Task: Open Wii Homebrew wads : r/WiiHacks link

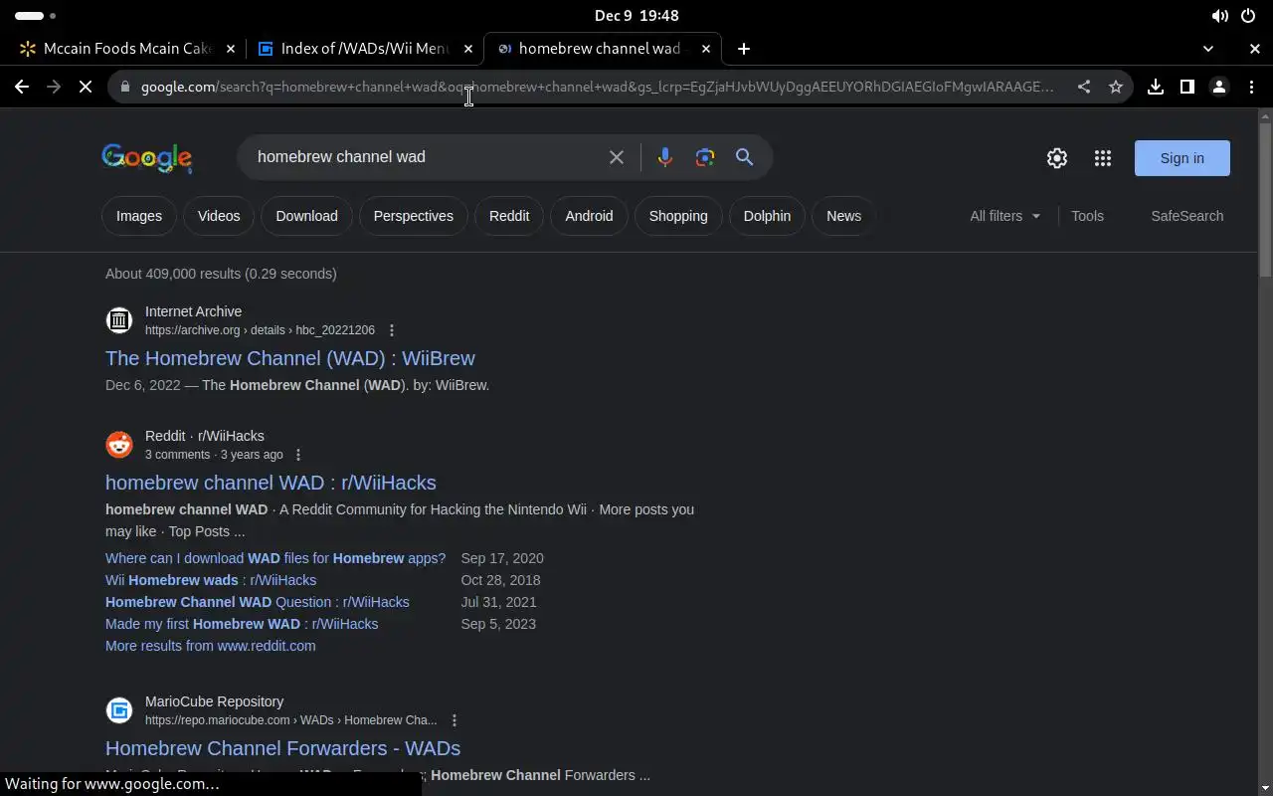Action: click(211, 580)
